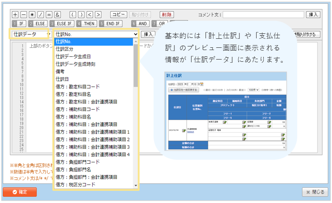The width and height of the screenshot is (332, 203).
Task: Insert the division slash operator
Action: [x=41, y=15]
